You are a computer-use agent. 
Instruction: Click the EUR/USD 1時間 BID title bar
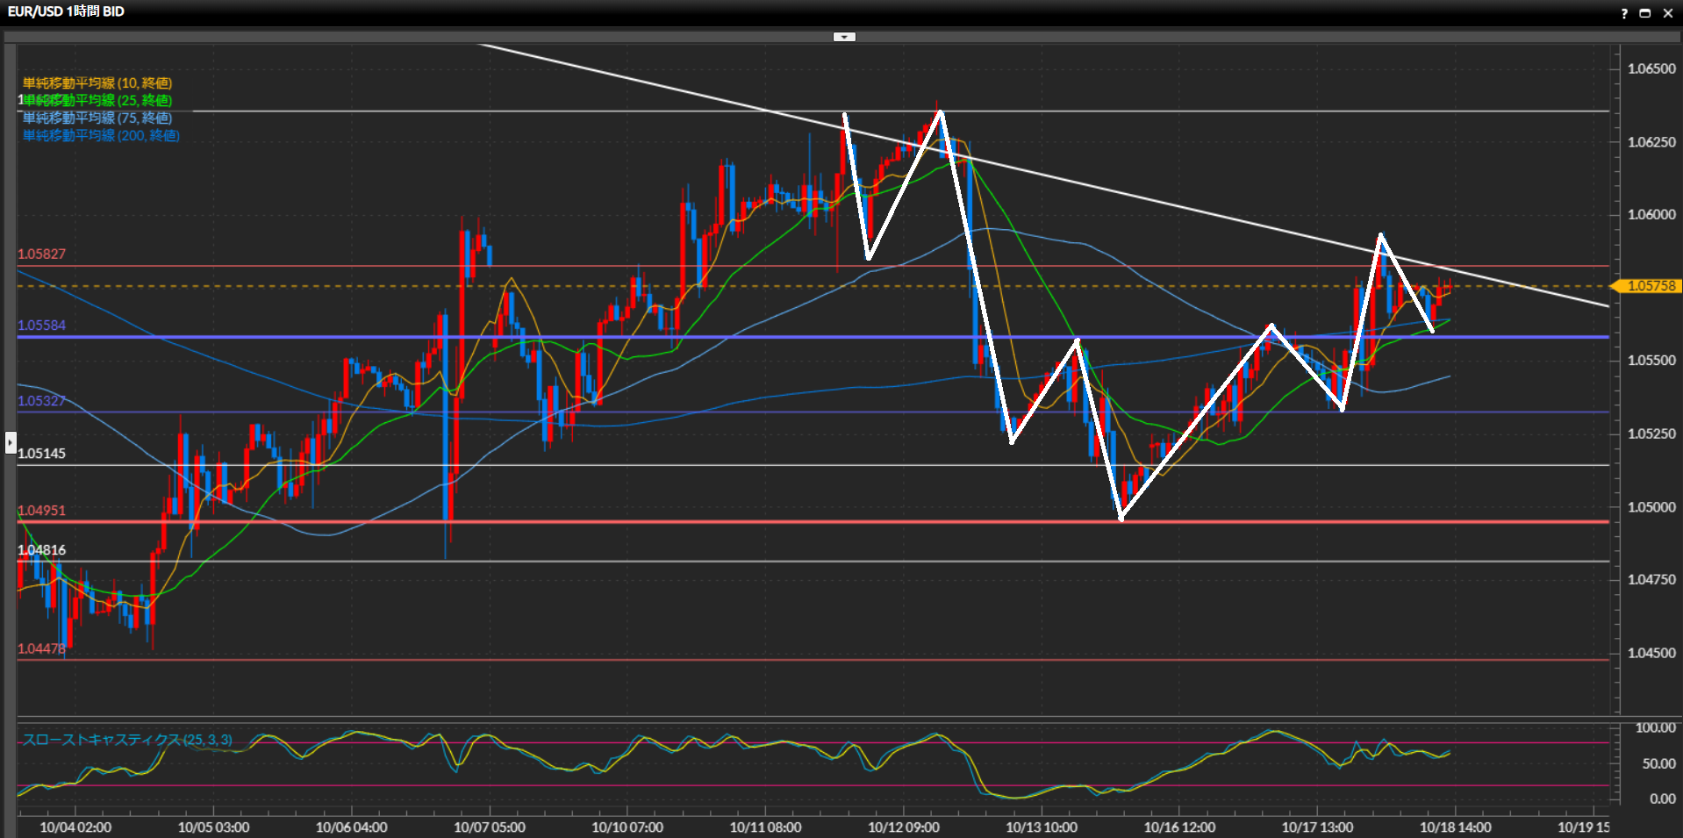(x=67, y=11)
